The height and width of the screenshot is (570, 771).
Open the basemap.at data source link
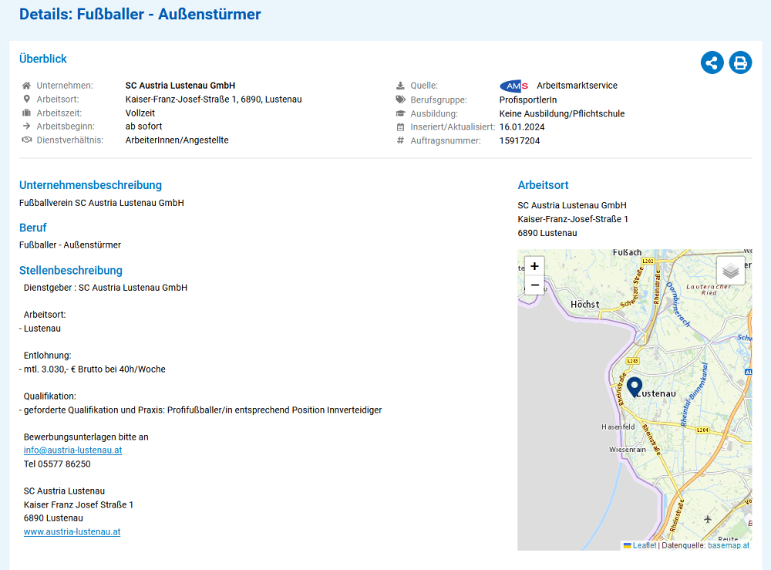[728, 545]
